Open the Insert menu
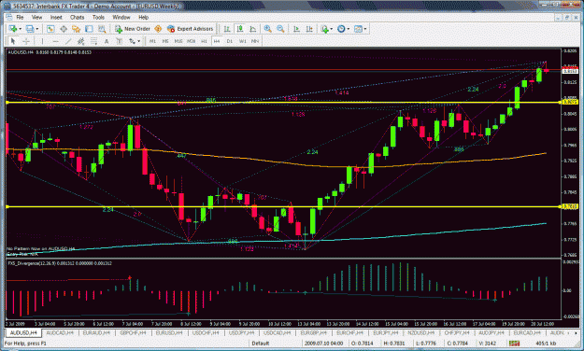 coord(56,18)
